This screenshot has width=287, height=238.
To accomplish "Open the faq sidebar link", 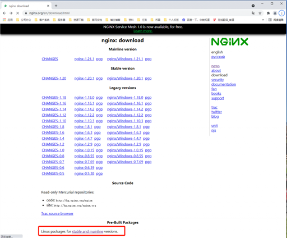I will (214, 89).
